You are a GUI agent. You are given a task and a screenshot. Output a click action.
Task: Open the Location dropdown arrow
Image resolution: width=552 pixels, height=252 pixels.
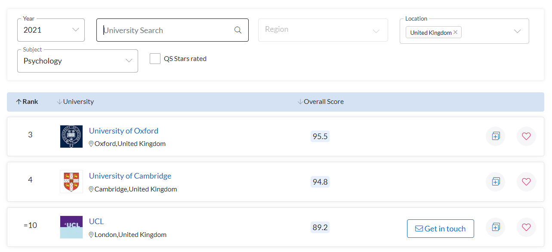click(x=518, y=31)
